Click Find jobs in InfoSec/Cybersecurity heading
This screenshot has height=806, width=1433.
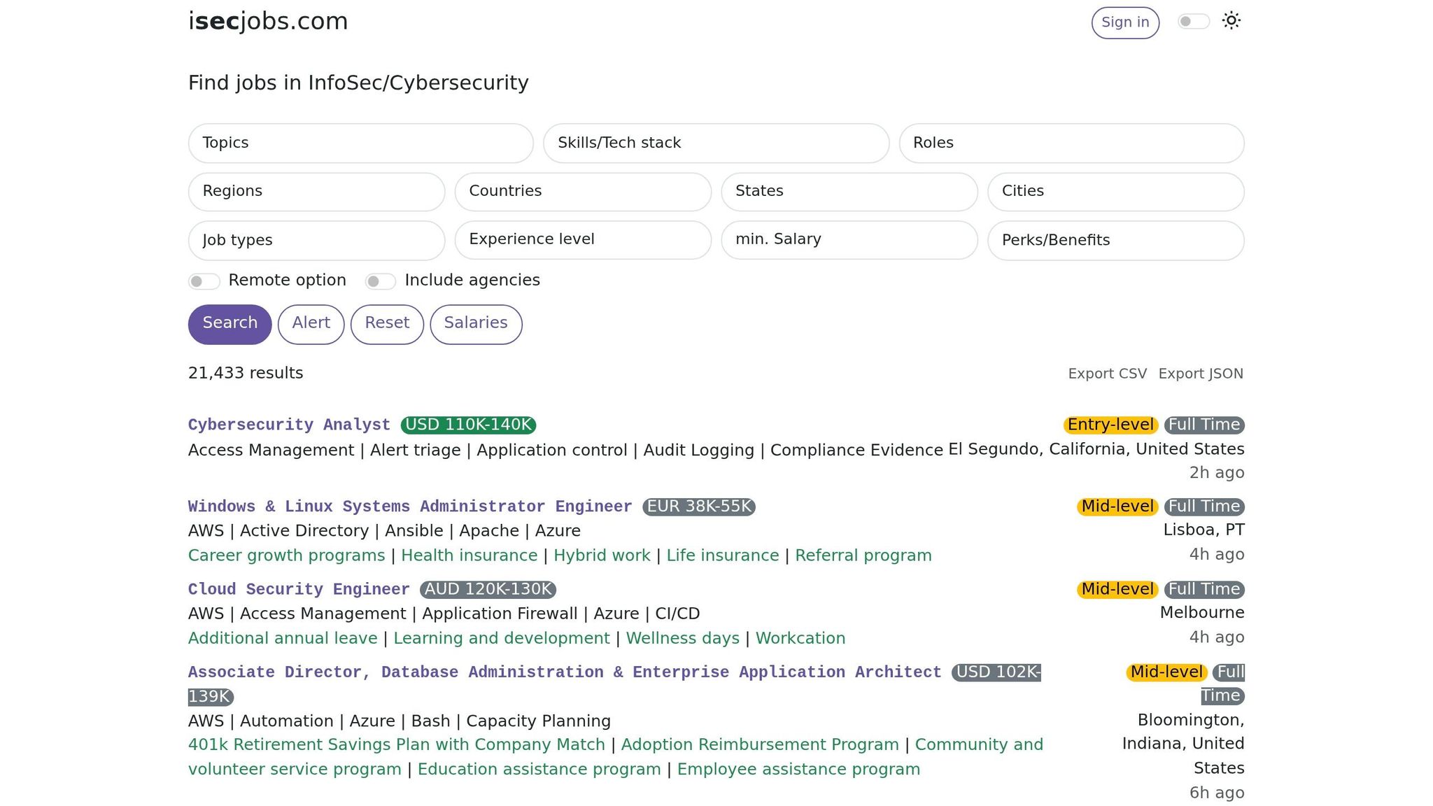(358, 83)
